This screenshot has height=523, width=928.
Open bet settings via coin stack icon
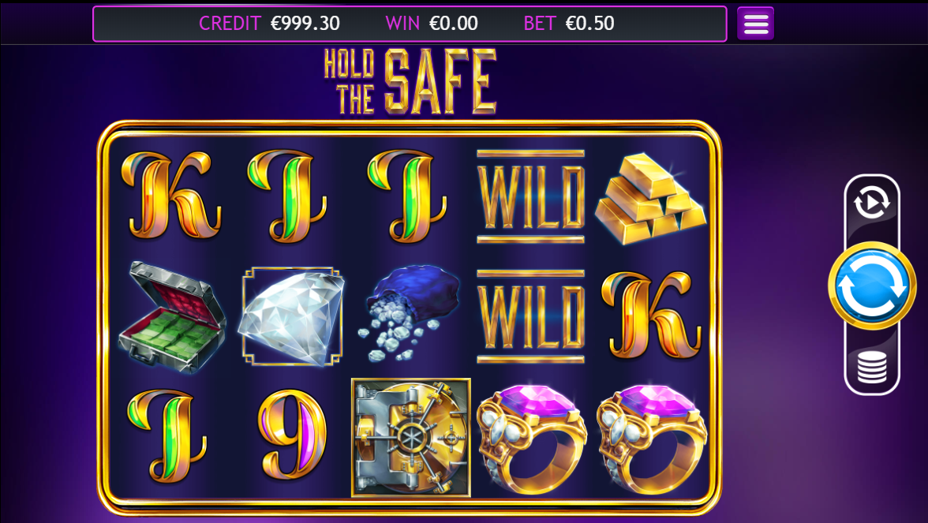click(x=872, y=367)
